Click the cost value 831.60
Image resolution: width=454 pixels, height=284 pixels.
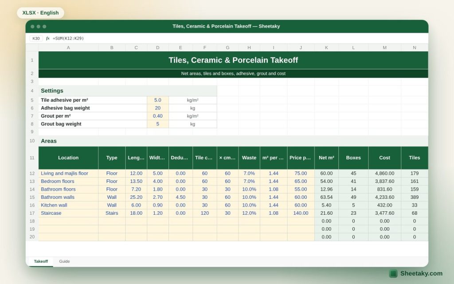coord(384,189)
